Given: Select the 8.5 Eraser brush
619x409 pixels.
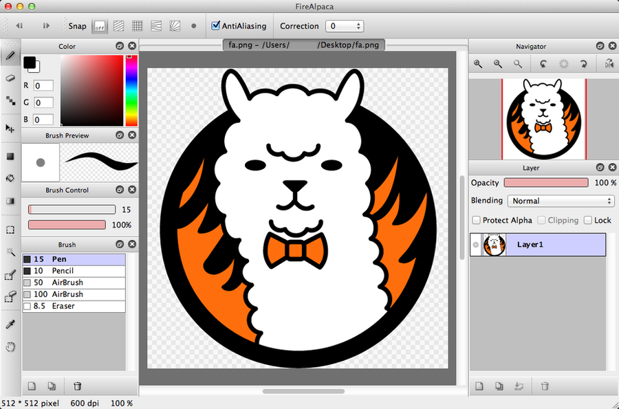Looking at the screenshot, I should click(x=74, y=306).
